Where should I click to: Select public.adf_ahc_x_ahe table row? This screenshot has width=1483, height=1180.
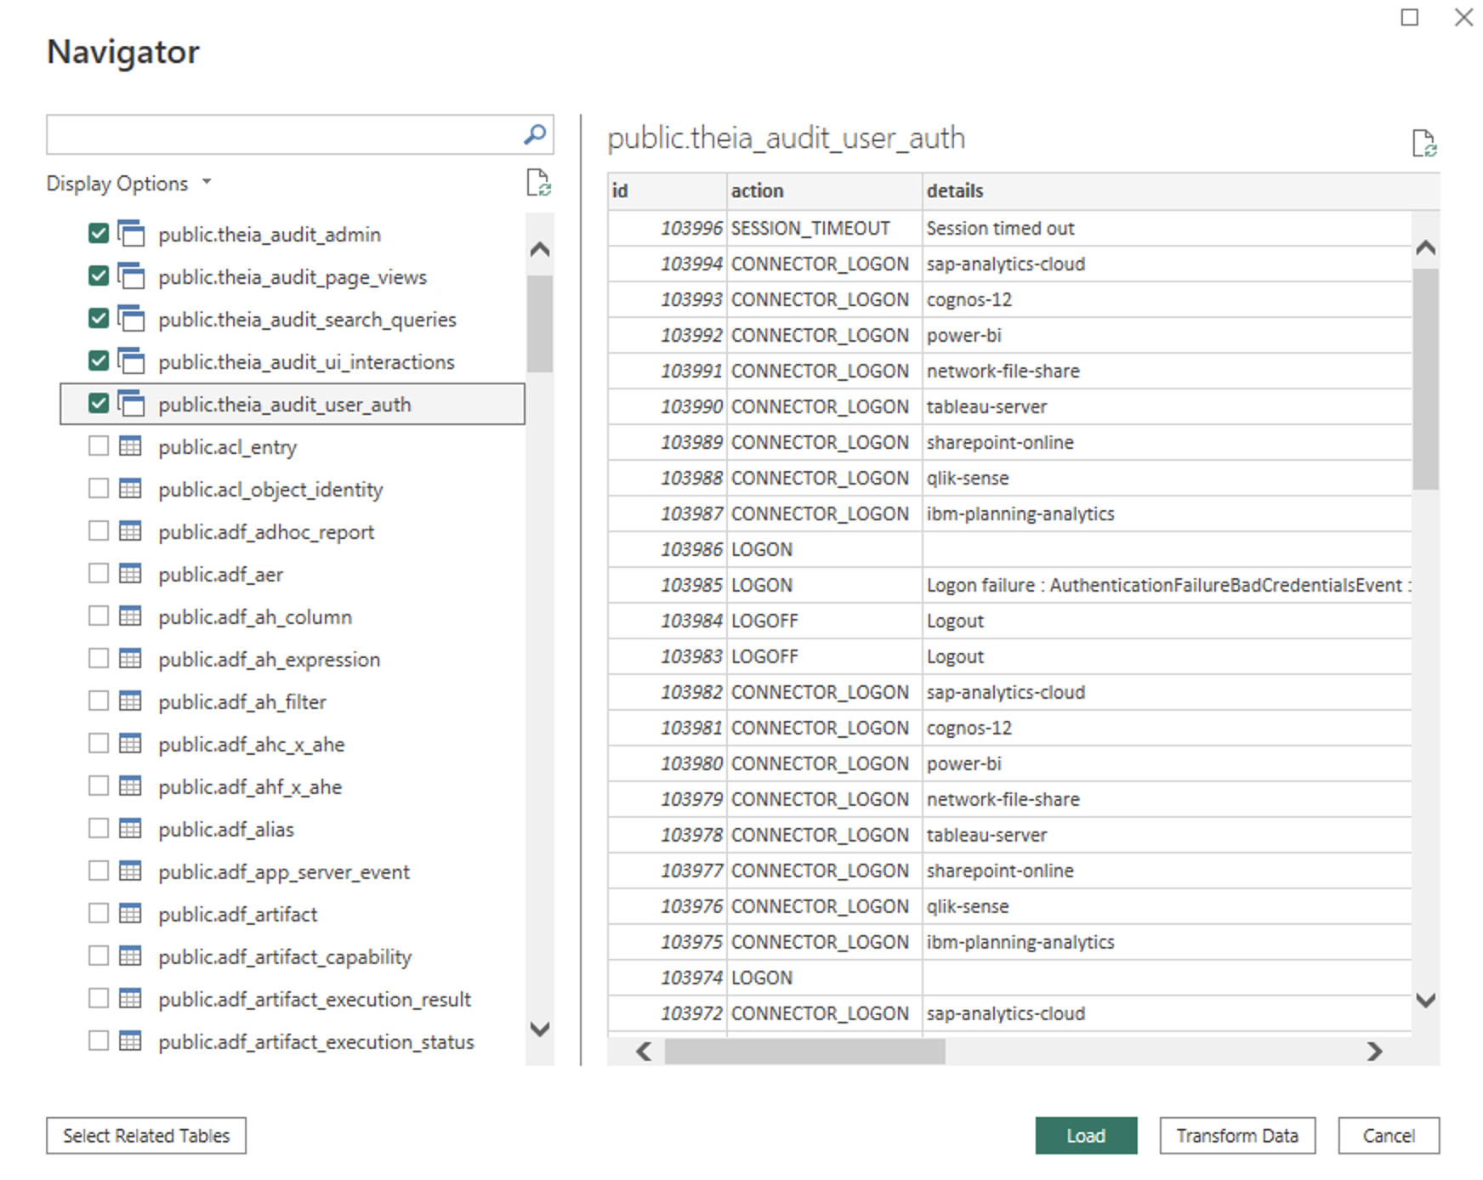[293, 744]
